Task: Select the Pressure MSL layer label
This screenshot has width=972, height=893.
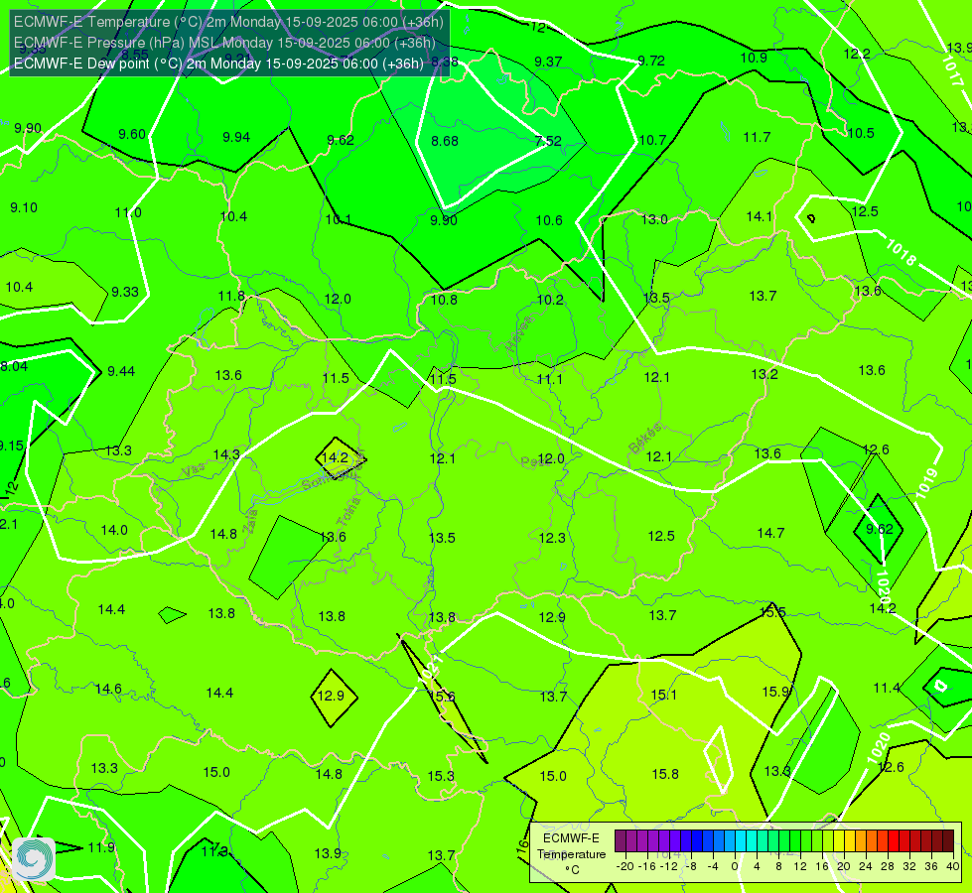Action: pyautogui.click(x=224, y=43)
